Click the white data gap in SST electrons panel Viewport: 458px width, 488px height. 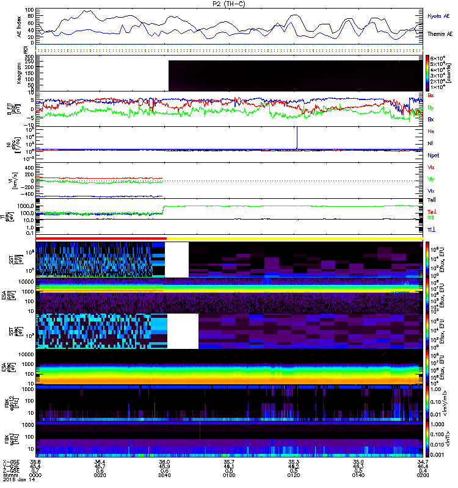183,331
